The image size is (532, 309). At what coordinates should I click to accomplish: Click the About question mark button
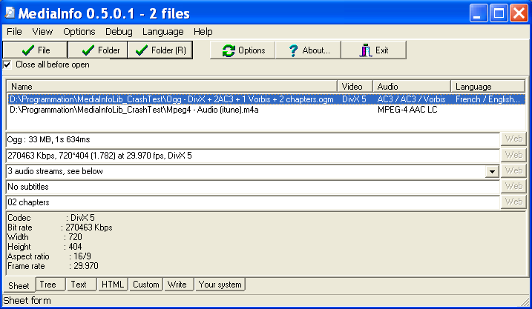(308, 50)
